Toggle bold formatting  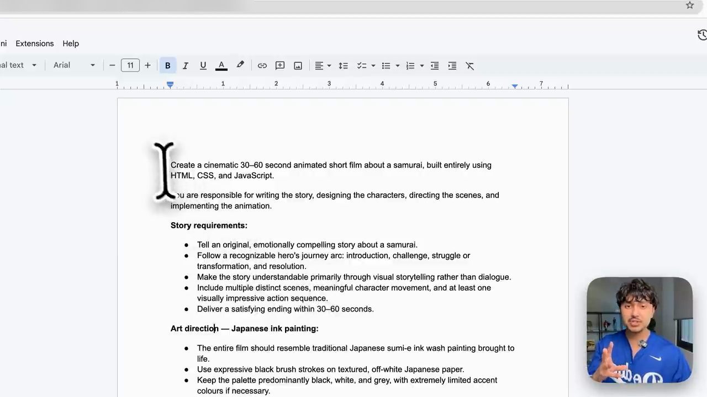(x=167, y=66)
